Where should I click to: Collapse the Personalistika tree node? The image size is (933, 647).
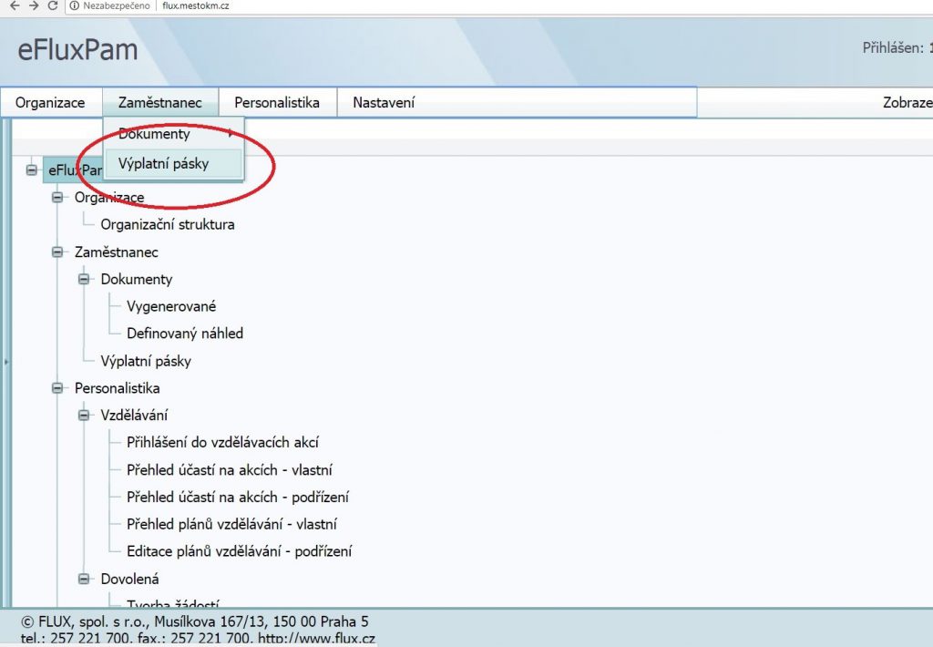(58, 388)
